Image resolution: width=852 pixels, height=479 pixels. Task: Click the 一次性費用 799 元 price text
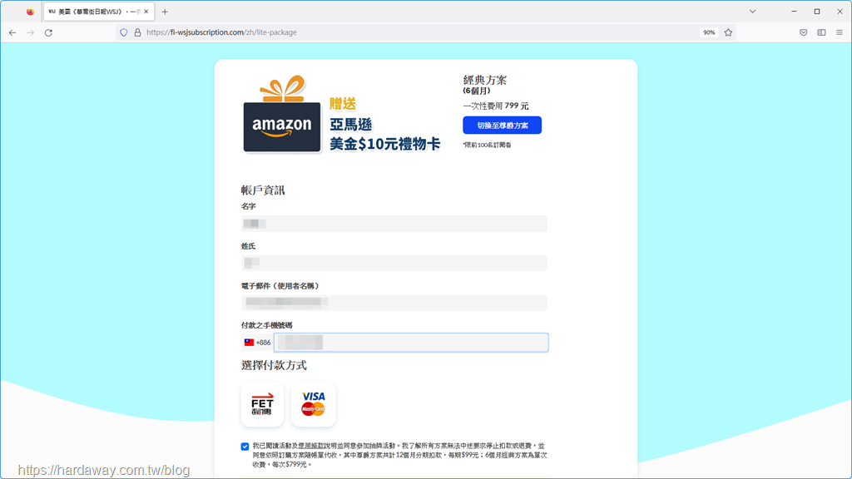tap(496, 106)
